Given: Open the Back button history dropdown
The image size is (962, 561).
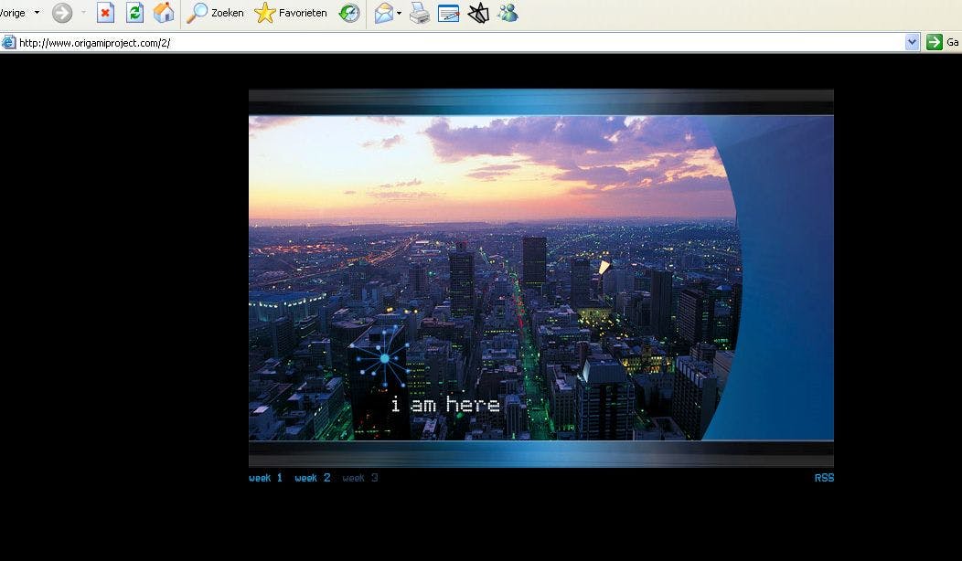Looking at the screenshot, I should pyautogui.click(x=37, y=13).
